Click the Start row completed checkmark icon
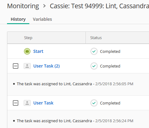 [94, 51]
